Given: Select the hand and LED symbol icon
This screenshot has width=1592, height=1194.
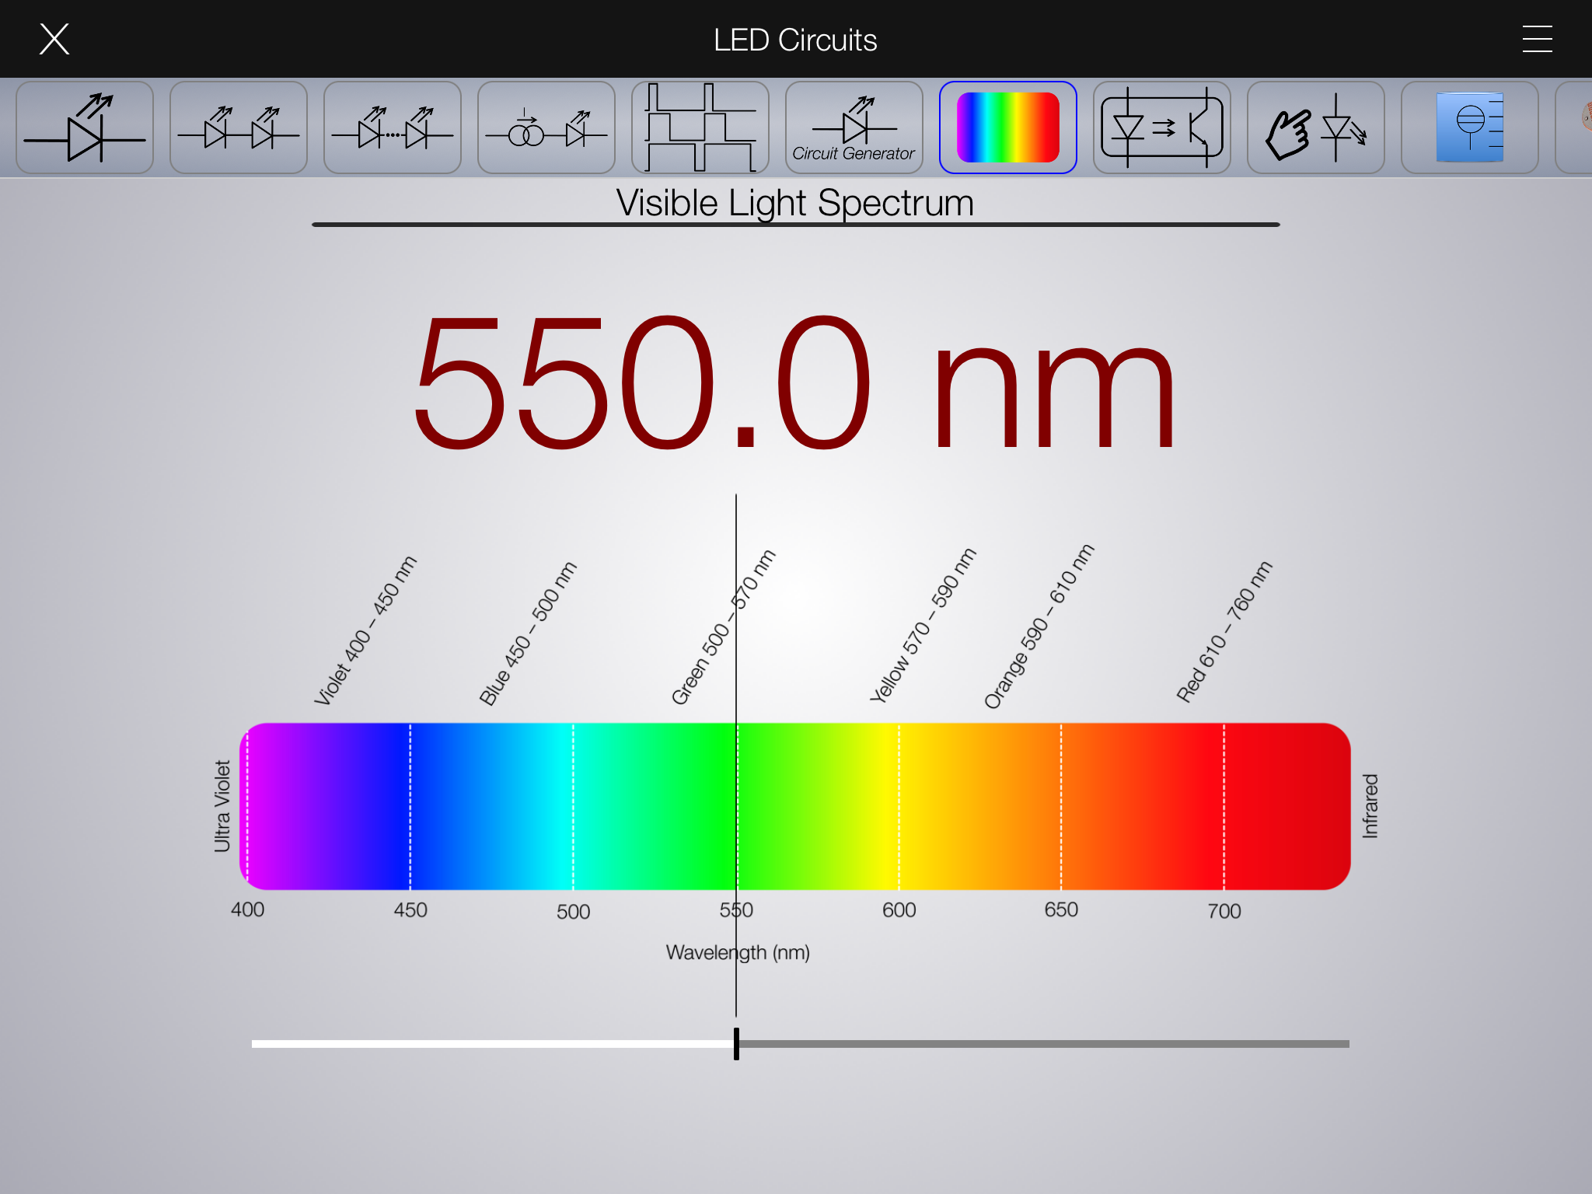Looking at the screenshot, I should pos(1316,127).
